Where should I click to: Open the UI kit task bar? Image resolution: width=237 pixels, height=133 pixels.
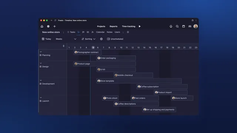point(116,69)
